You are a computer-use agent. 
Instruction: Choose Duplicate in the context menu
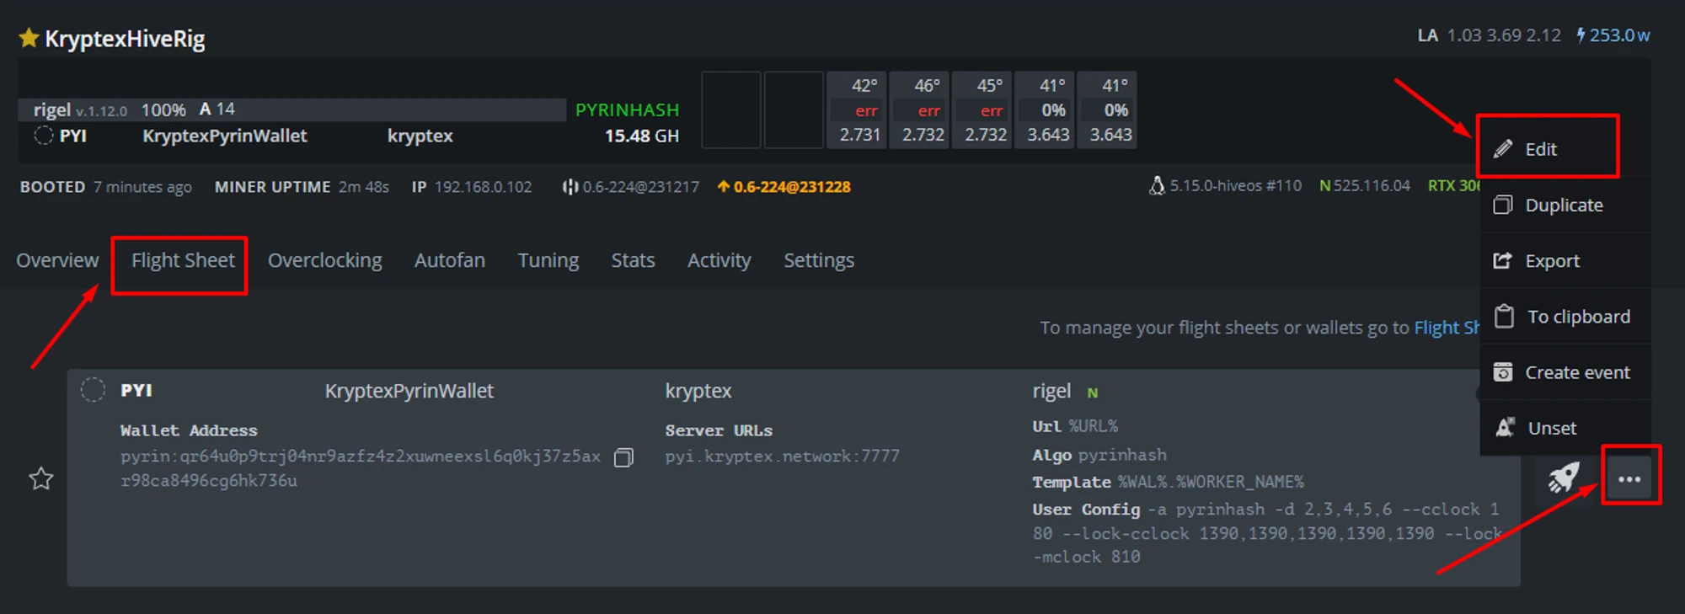[x=1563, y=206]
